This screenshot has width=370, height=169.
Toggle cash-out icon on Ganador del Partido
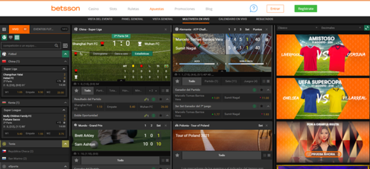(254, 90)
